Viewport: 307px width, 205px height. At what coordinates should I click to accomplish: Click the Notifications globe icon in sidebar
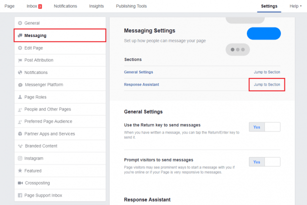pyautogui.click(x=20, y=72)
